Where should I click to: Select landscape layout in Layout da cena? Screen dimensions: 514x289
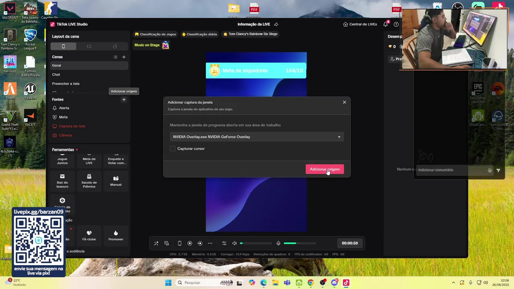[89, 46]
